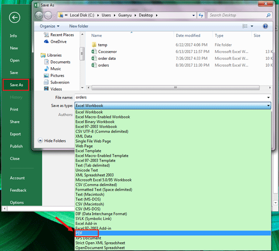Expand the Desktop breadcrumb arrow
This screenshot has height=251, width=279.
coord(157,15)
